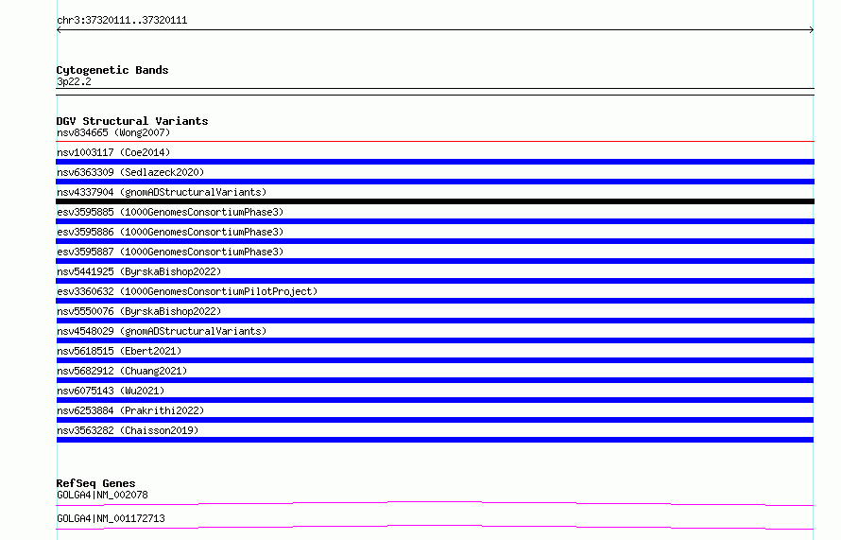Open nsv5550076 (ByrskaBishop2022) label
The height and width of the screenshot is (540, 841).
(x=139, y=311)
